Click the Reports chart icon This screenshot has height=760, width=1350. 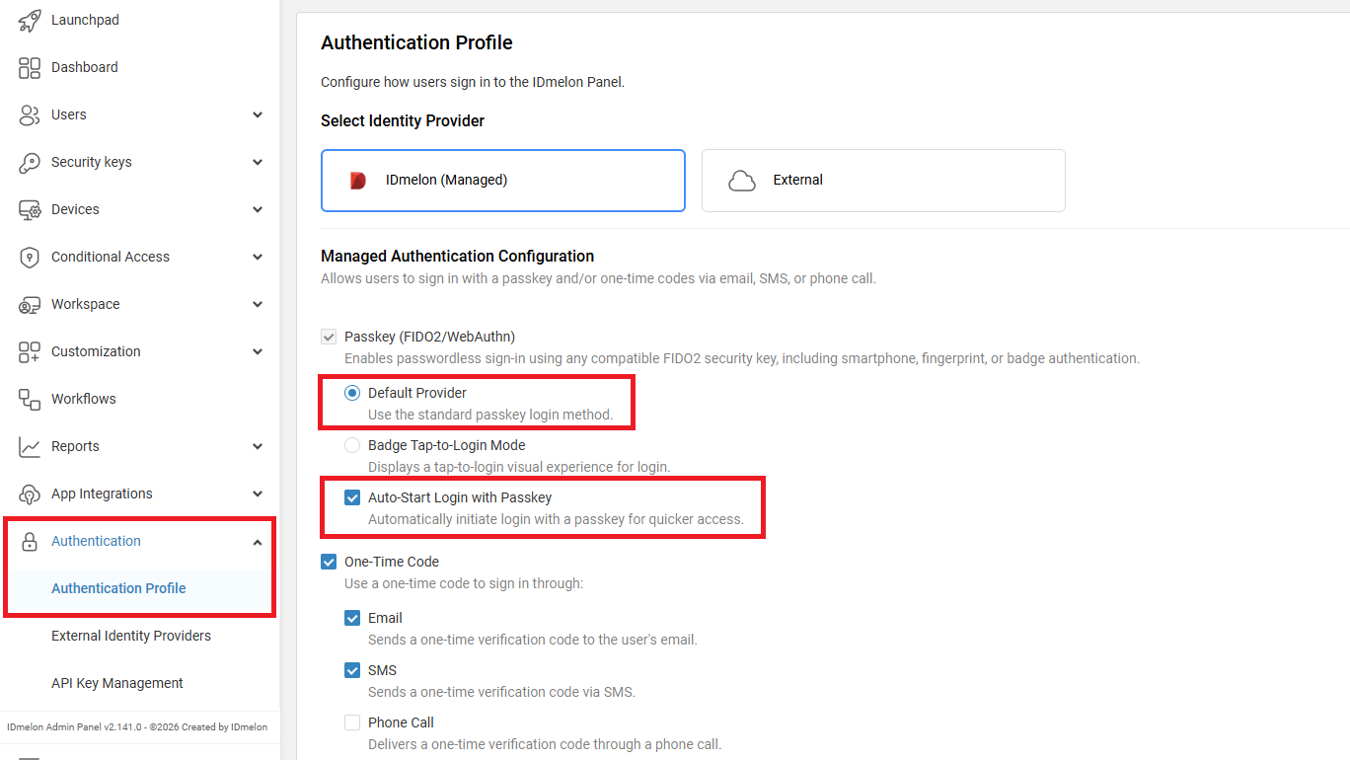click(30, 446)
